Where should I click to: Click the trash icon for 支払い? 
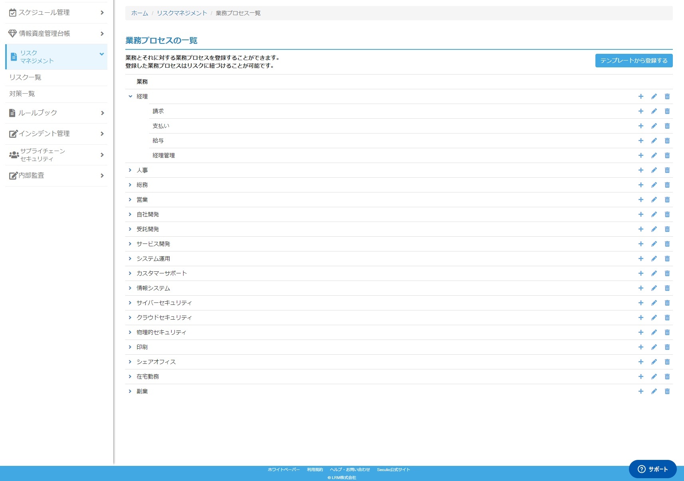coord(667,126)
